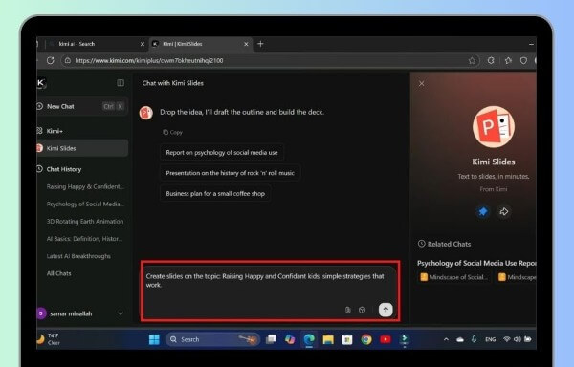Click the browser address bar URL
The height and width of the screenshot is (367, 574).
click(149, 60)
